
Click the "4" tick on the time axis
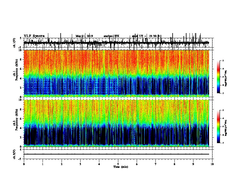pyautogui.click(x=99, y=164)
